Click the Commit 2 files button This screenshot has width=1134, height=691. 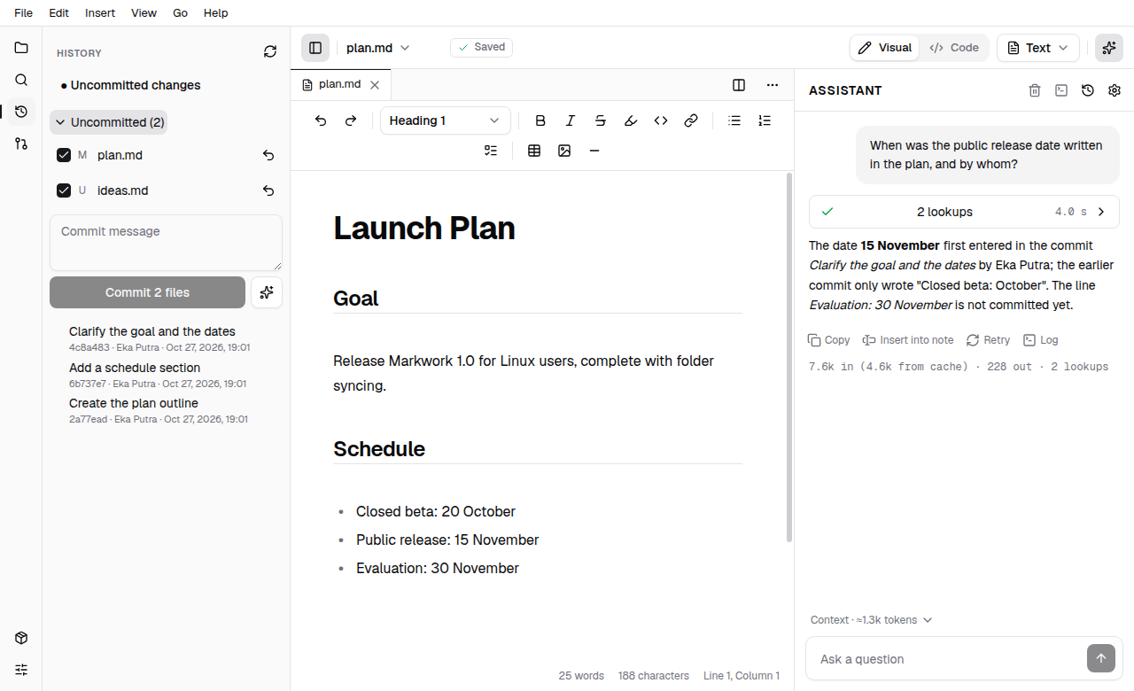[x=147, y=292]
